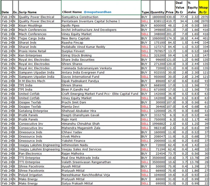Click Himanshu Chinubhai Shah cell
The image size is (210, 186).
coord(101,124)
